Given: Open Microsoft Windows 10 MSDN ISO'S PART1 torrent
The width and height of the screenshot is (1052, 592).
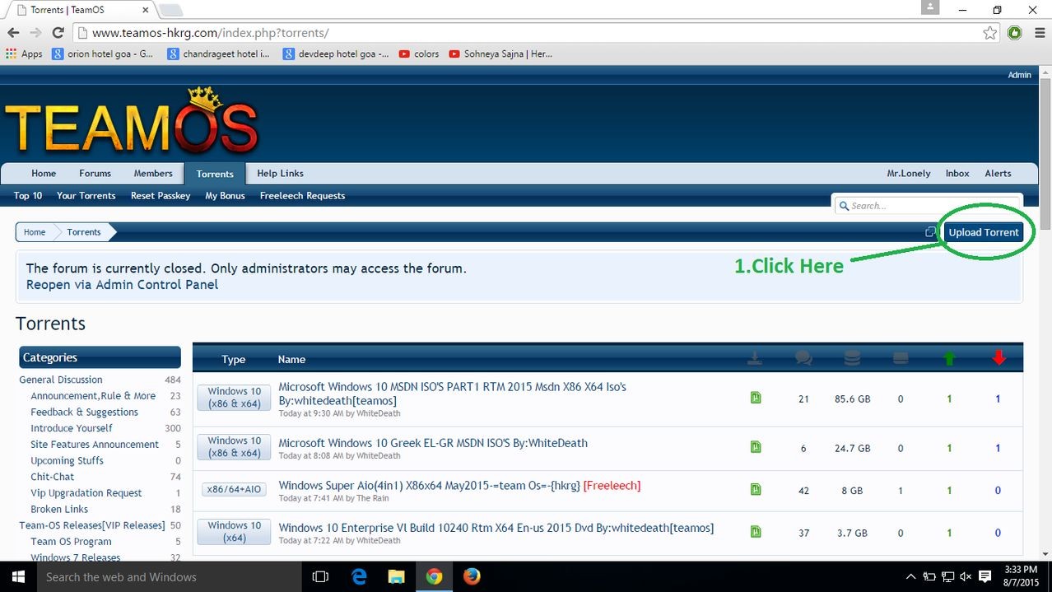Looking at the screenshot, I should click(452, 394).
